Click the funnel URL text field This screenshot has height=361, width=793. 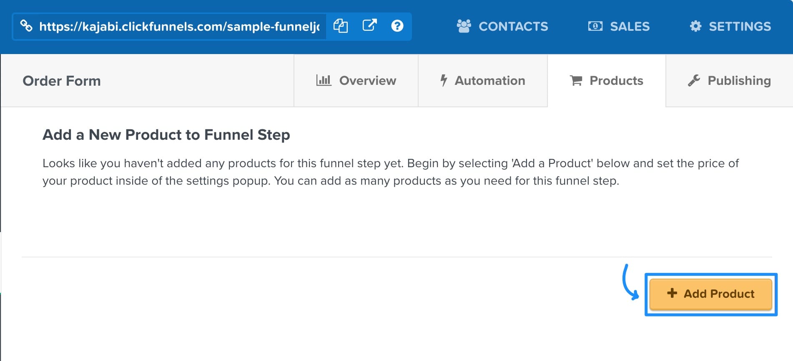click(x=179, y=27)
